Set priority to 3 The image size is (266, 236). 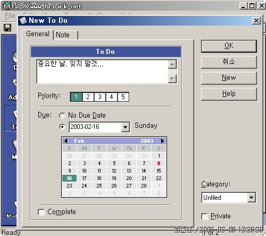99,97
